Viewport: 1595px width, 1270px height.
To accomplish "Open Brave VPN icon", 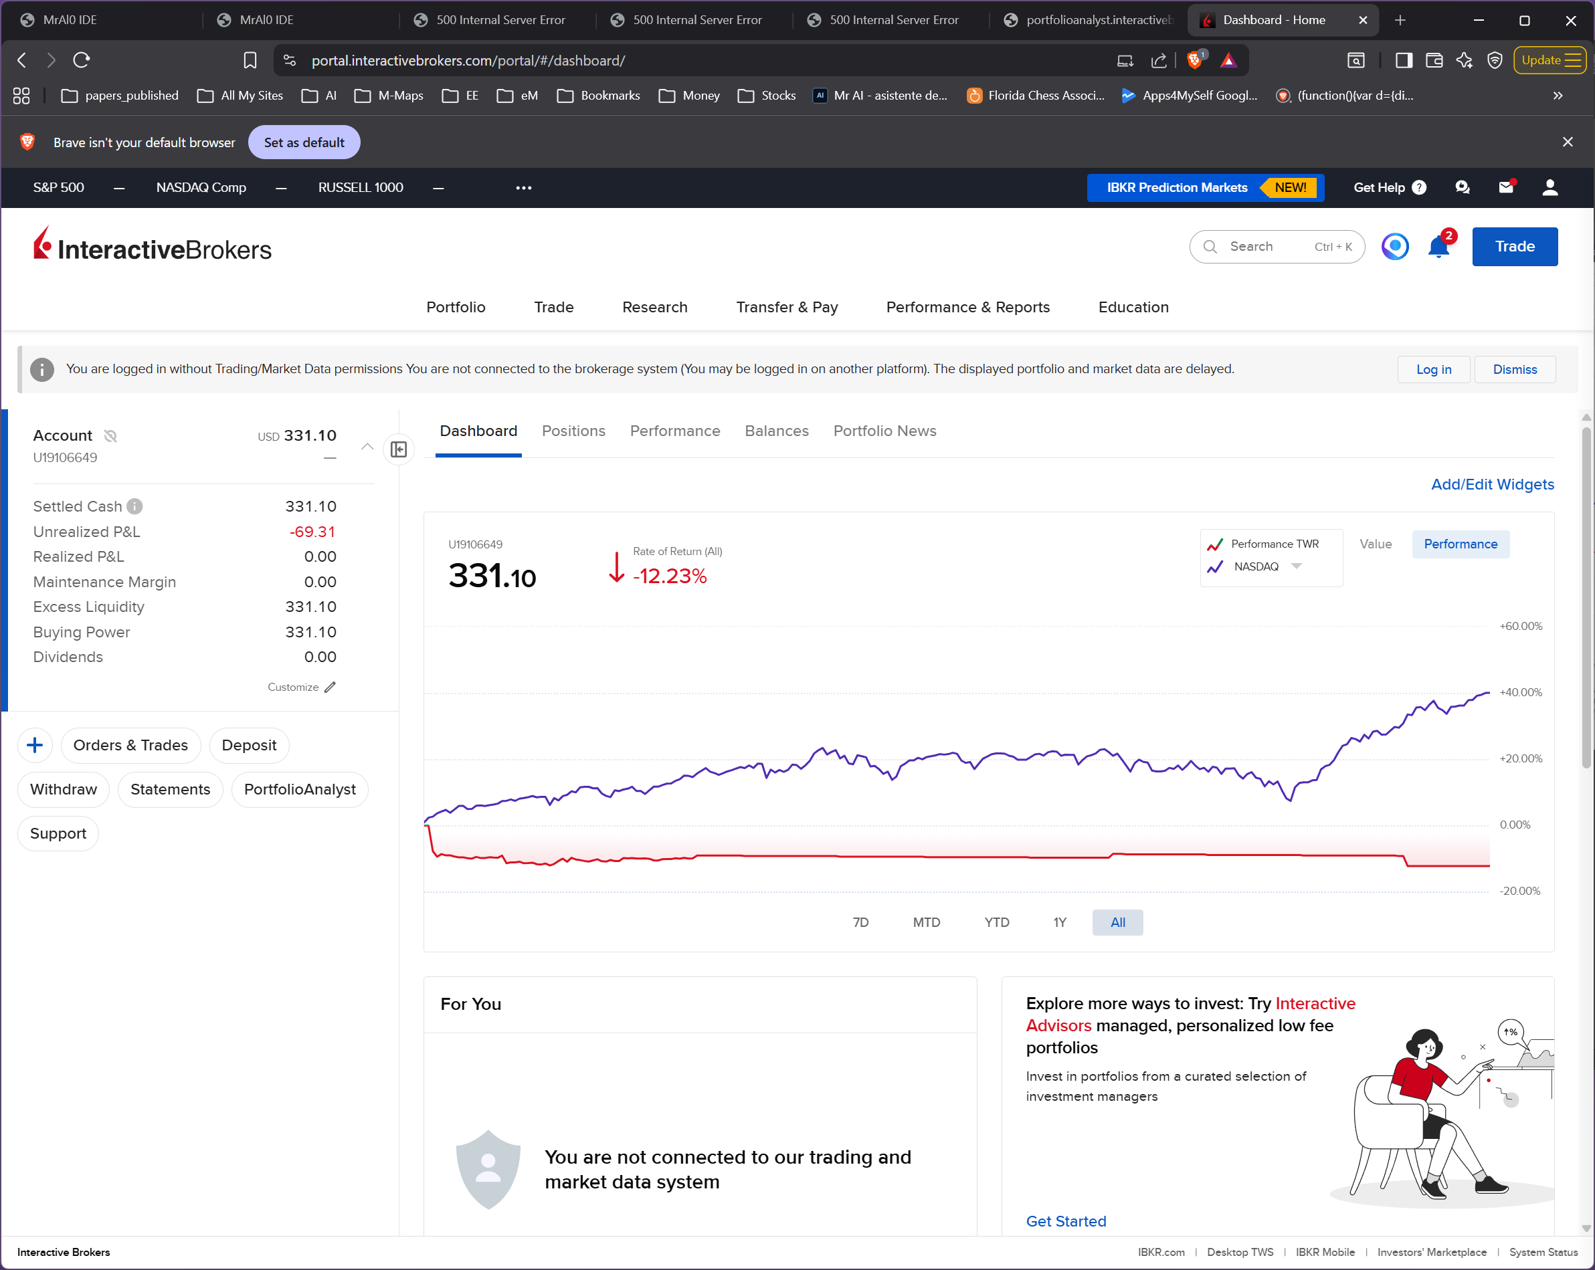I will [x=1495, y=60].
